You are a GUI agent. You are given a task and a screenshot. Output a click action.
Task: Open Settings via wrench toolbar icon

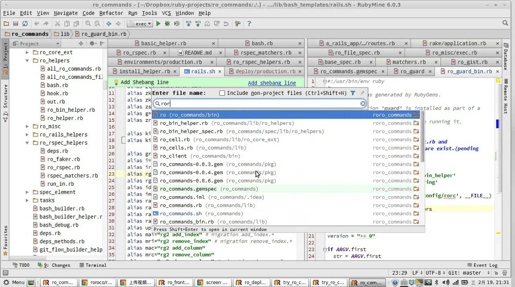point(237,24)
